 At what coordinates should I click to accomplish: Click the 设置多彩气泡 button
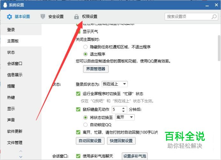point(134,156)
